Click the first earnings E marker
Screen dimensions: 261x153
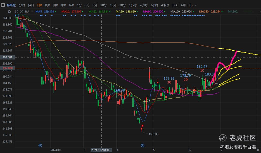(40, 145)
